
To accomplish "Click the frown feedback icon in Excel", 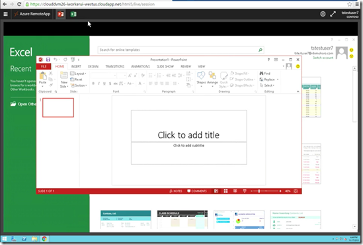I will tap(351, 56).
